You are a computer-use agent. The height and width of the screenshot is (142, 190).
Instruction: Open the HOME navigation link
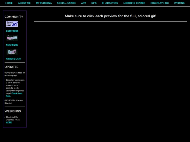[9, 3]
